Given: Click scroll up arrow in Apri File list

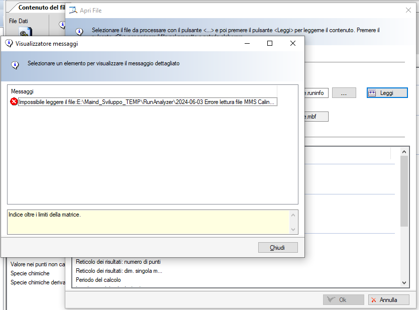Looking at the screenshot, I should coord(404,152).
